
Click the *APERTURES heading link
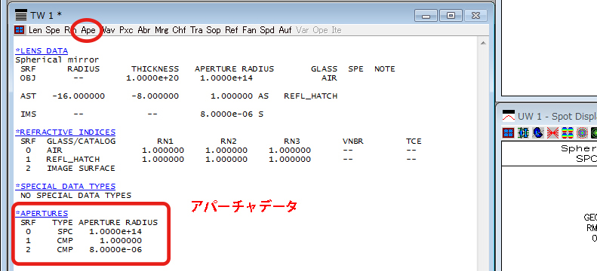pos(42,213)
